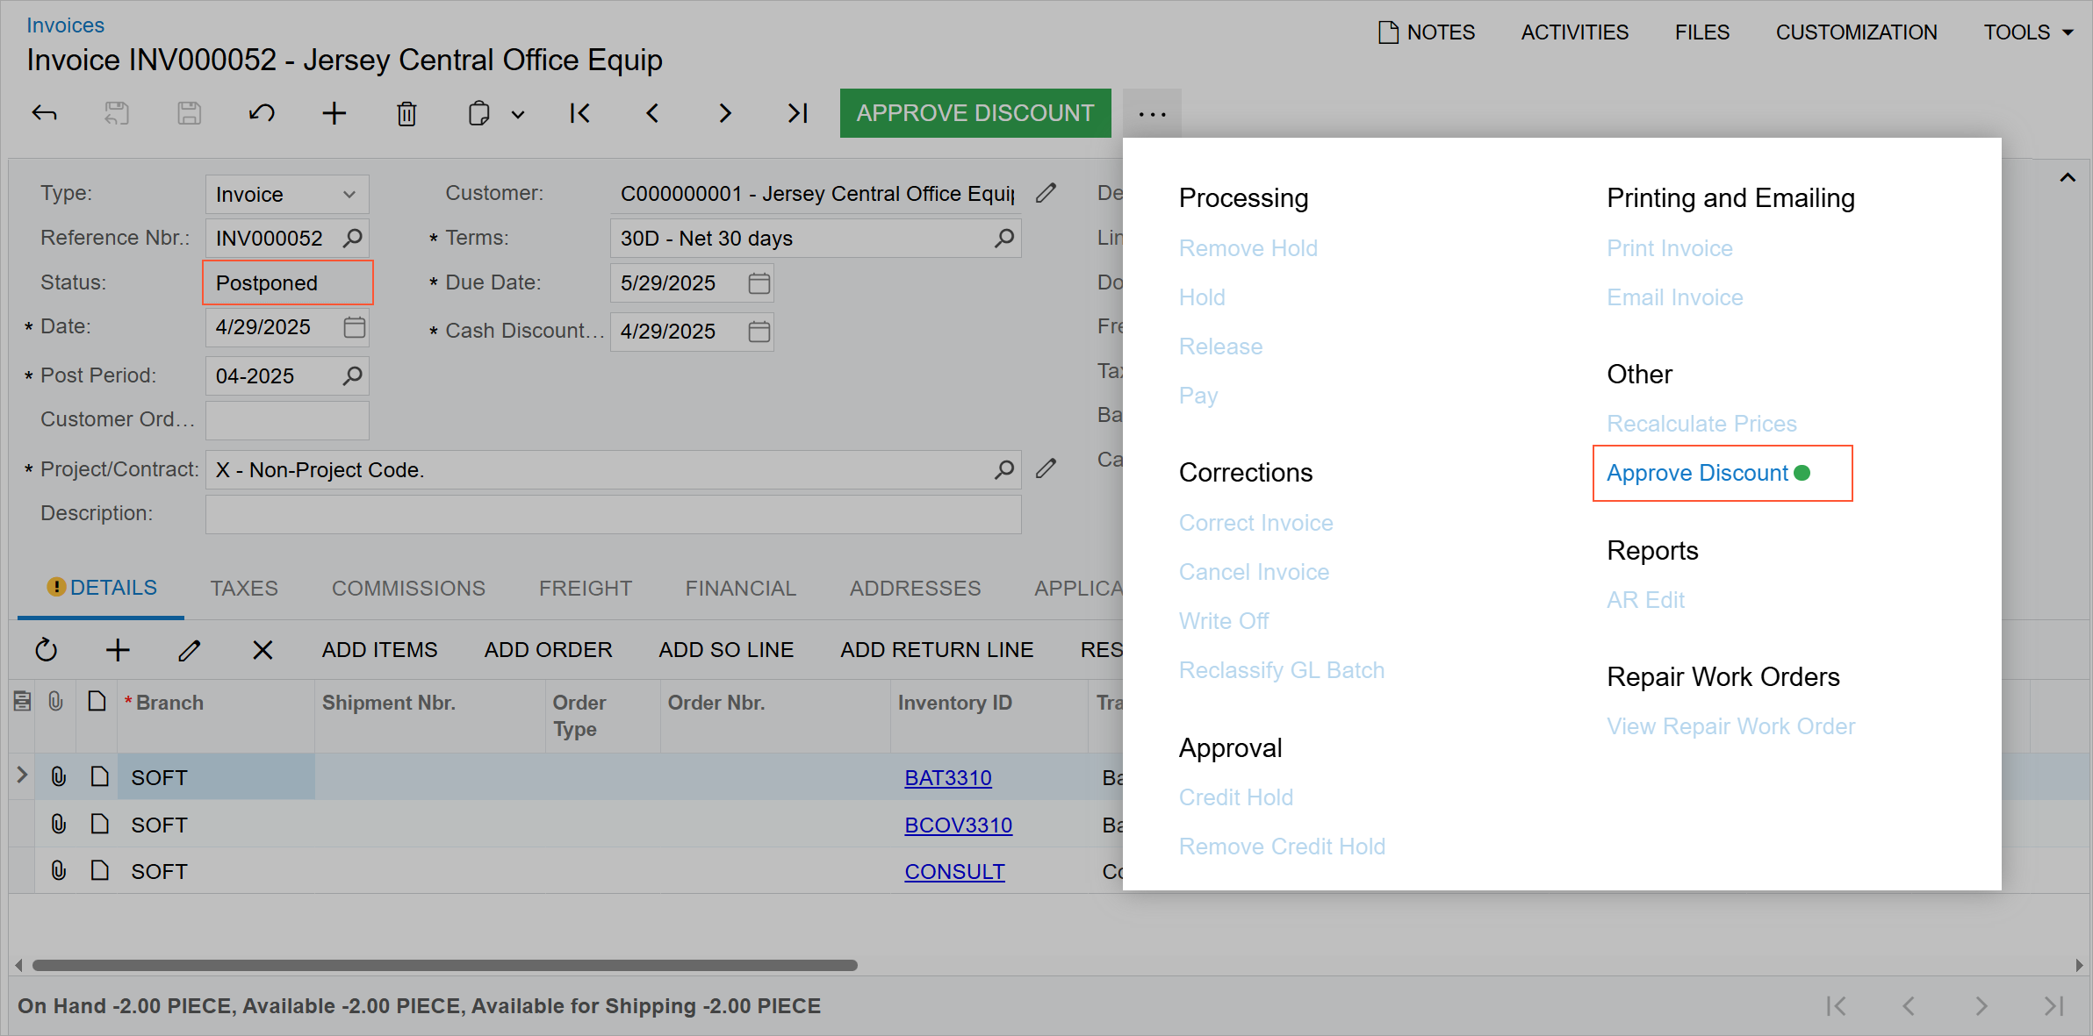This screenshot has height=1036, width=2093.
Task: Go to the last record
Action: click(796, 114)
